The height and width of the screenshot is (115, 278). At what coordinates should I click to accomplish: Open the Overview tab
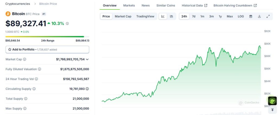(x=110, y=5)
